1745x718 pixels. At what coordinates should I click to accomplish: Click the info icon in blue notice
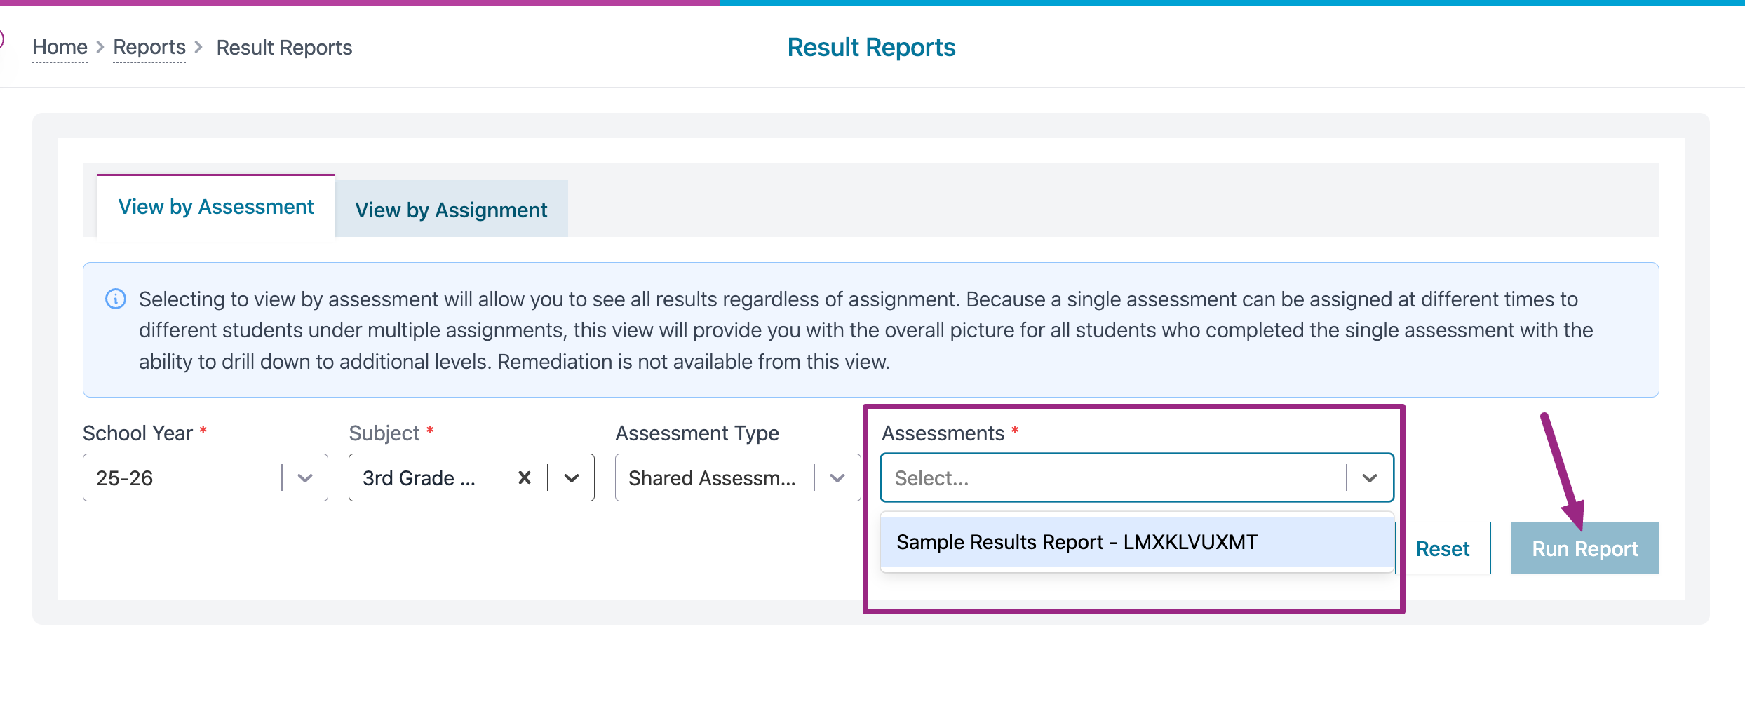point(116,299)
